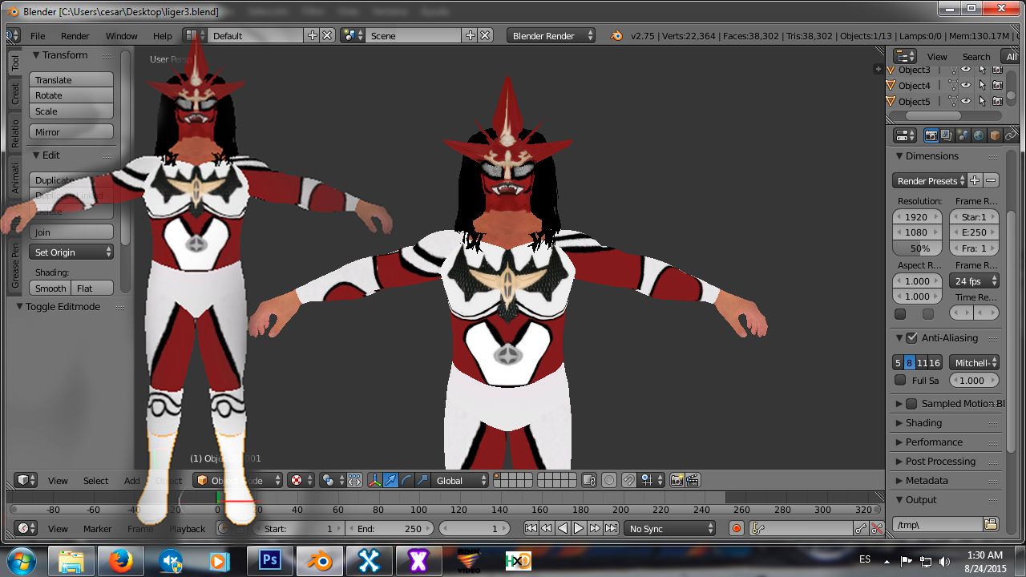Open the Render menu
This screenshot has width=1026, height=577.
pyautogui.click(x=75, y=35)
